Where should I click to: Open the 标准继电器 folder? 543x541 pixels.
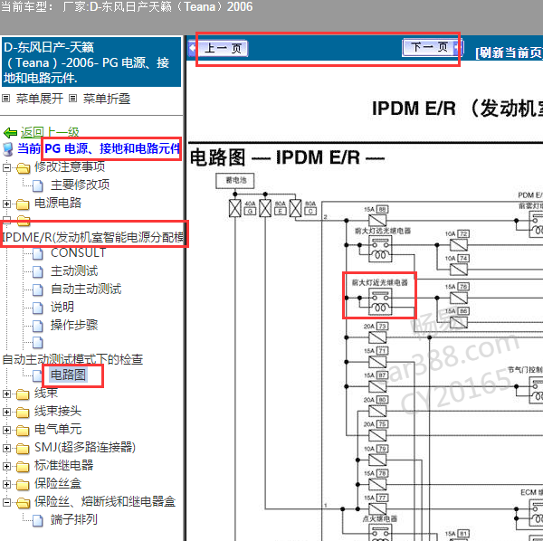tap(63, 465)
